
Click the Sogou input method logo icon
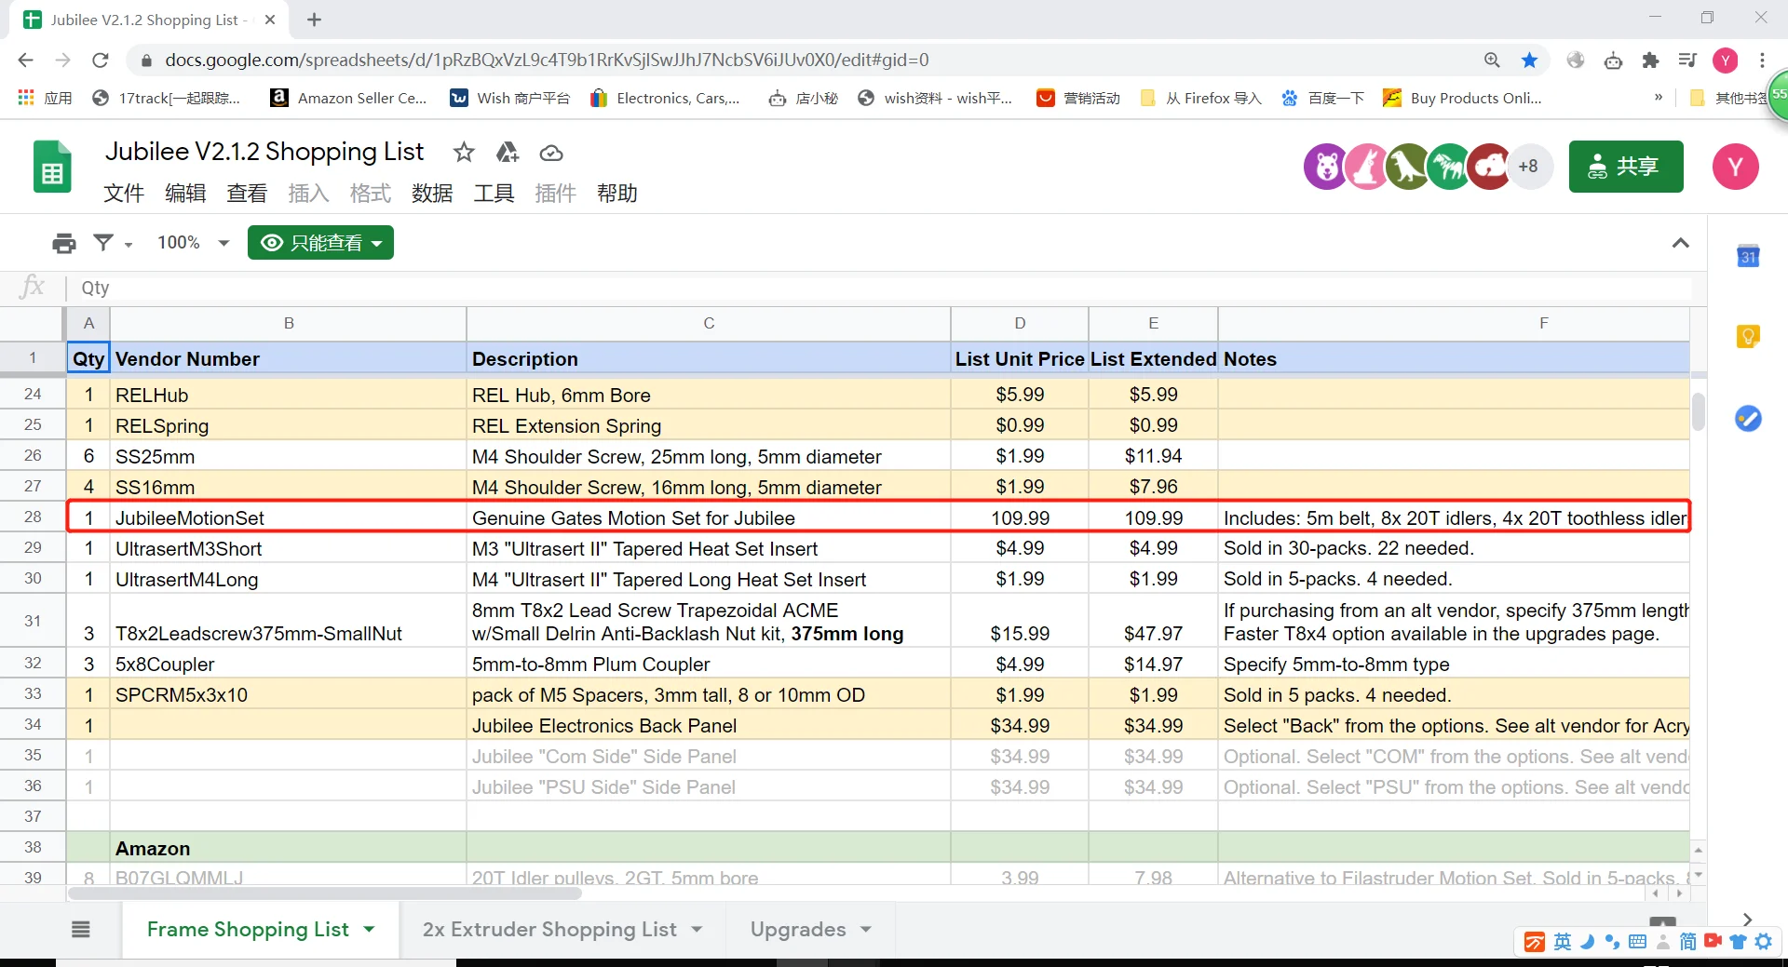[x=1534, y=942]
